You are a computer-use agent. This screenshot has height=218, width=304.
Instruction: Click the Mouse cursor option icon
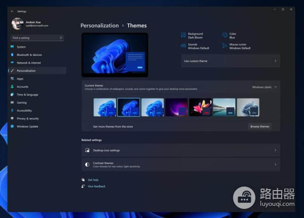224,46
